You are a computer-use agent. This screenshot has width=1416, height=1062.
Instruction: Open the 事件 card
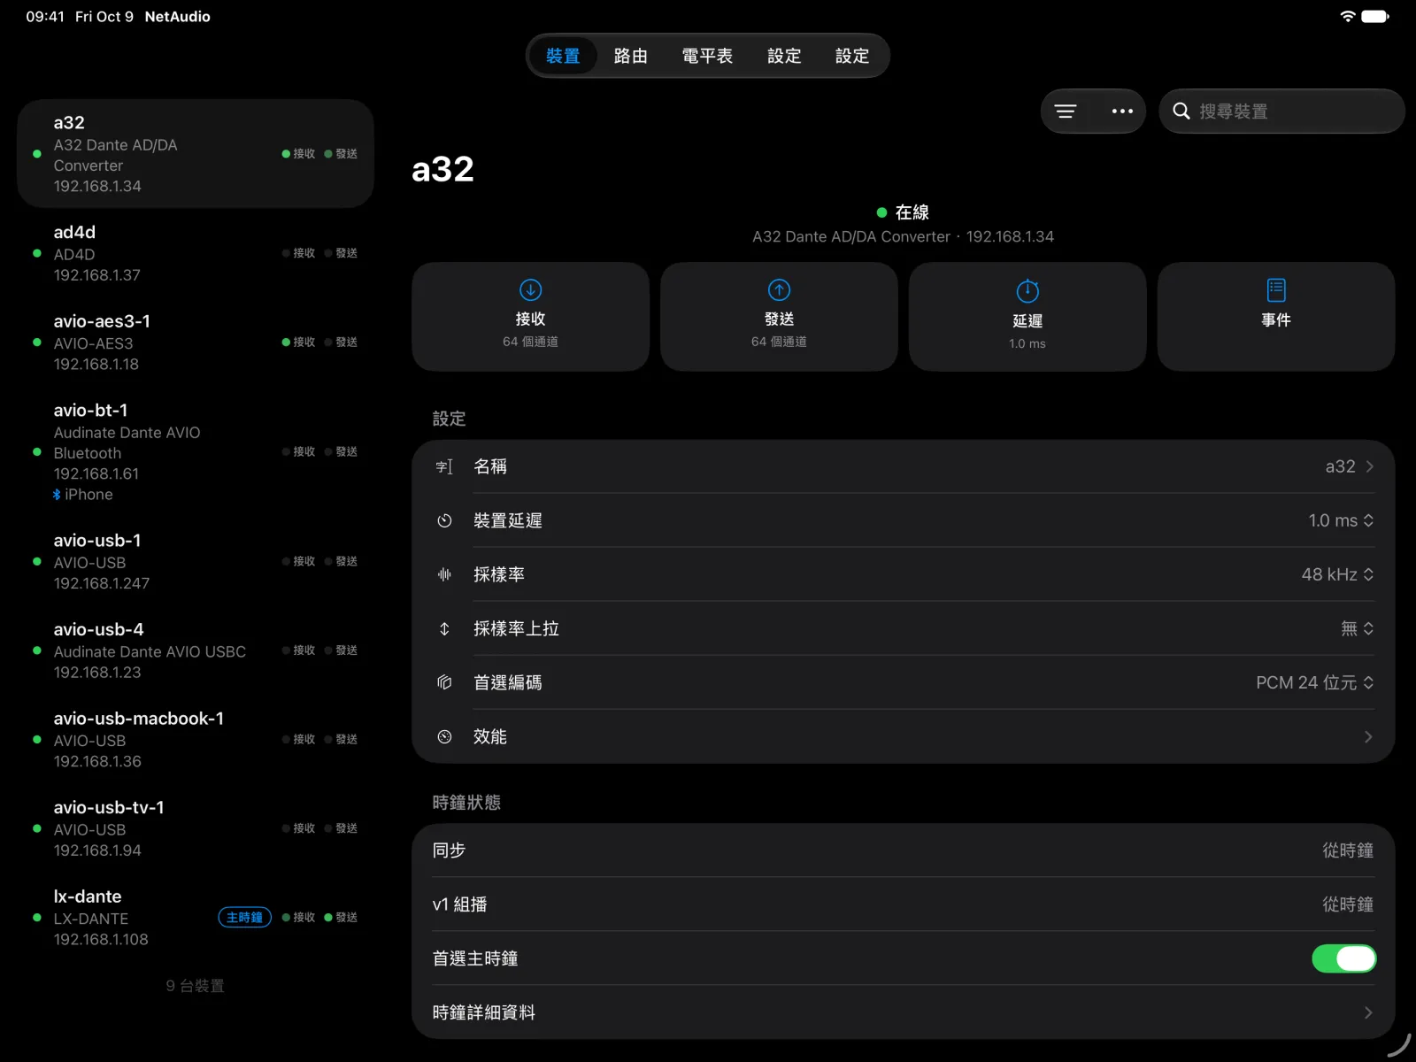click(1276, 316)
